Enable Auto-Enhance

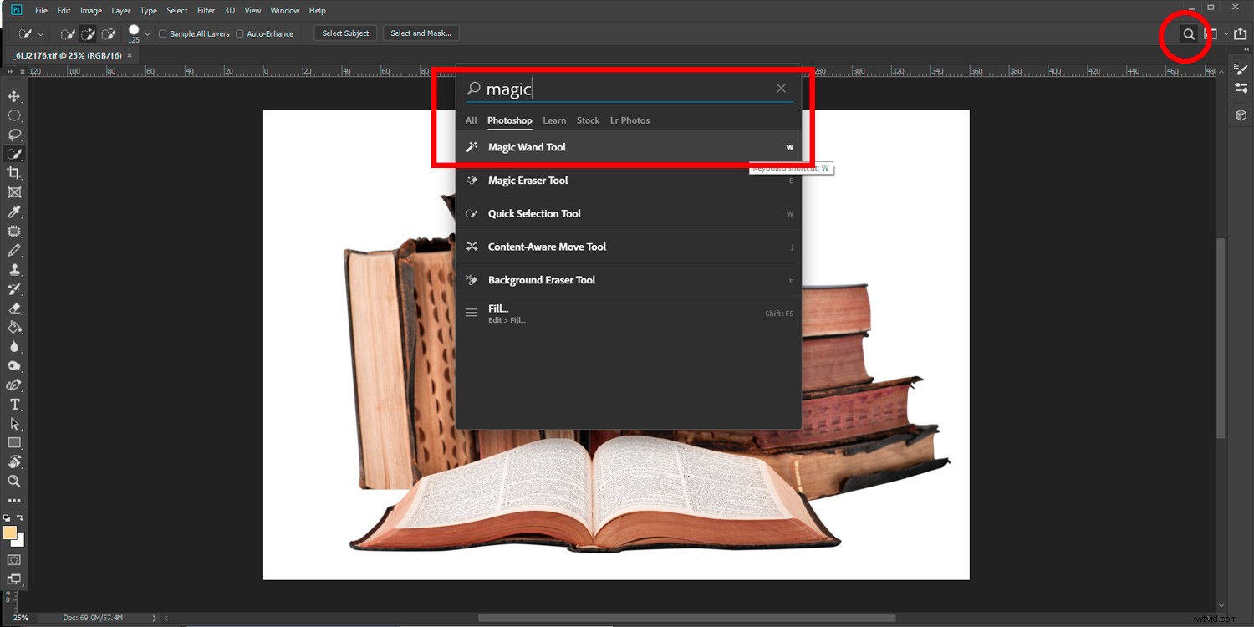click(x=240, y=33)
